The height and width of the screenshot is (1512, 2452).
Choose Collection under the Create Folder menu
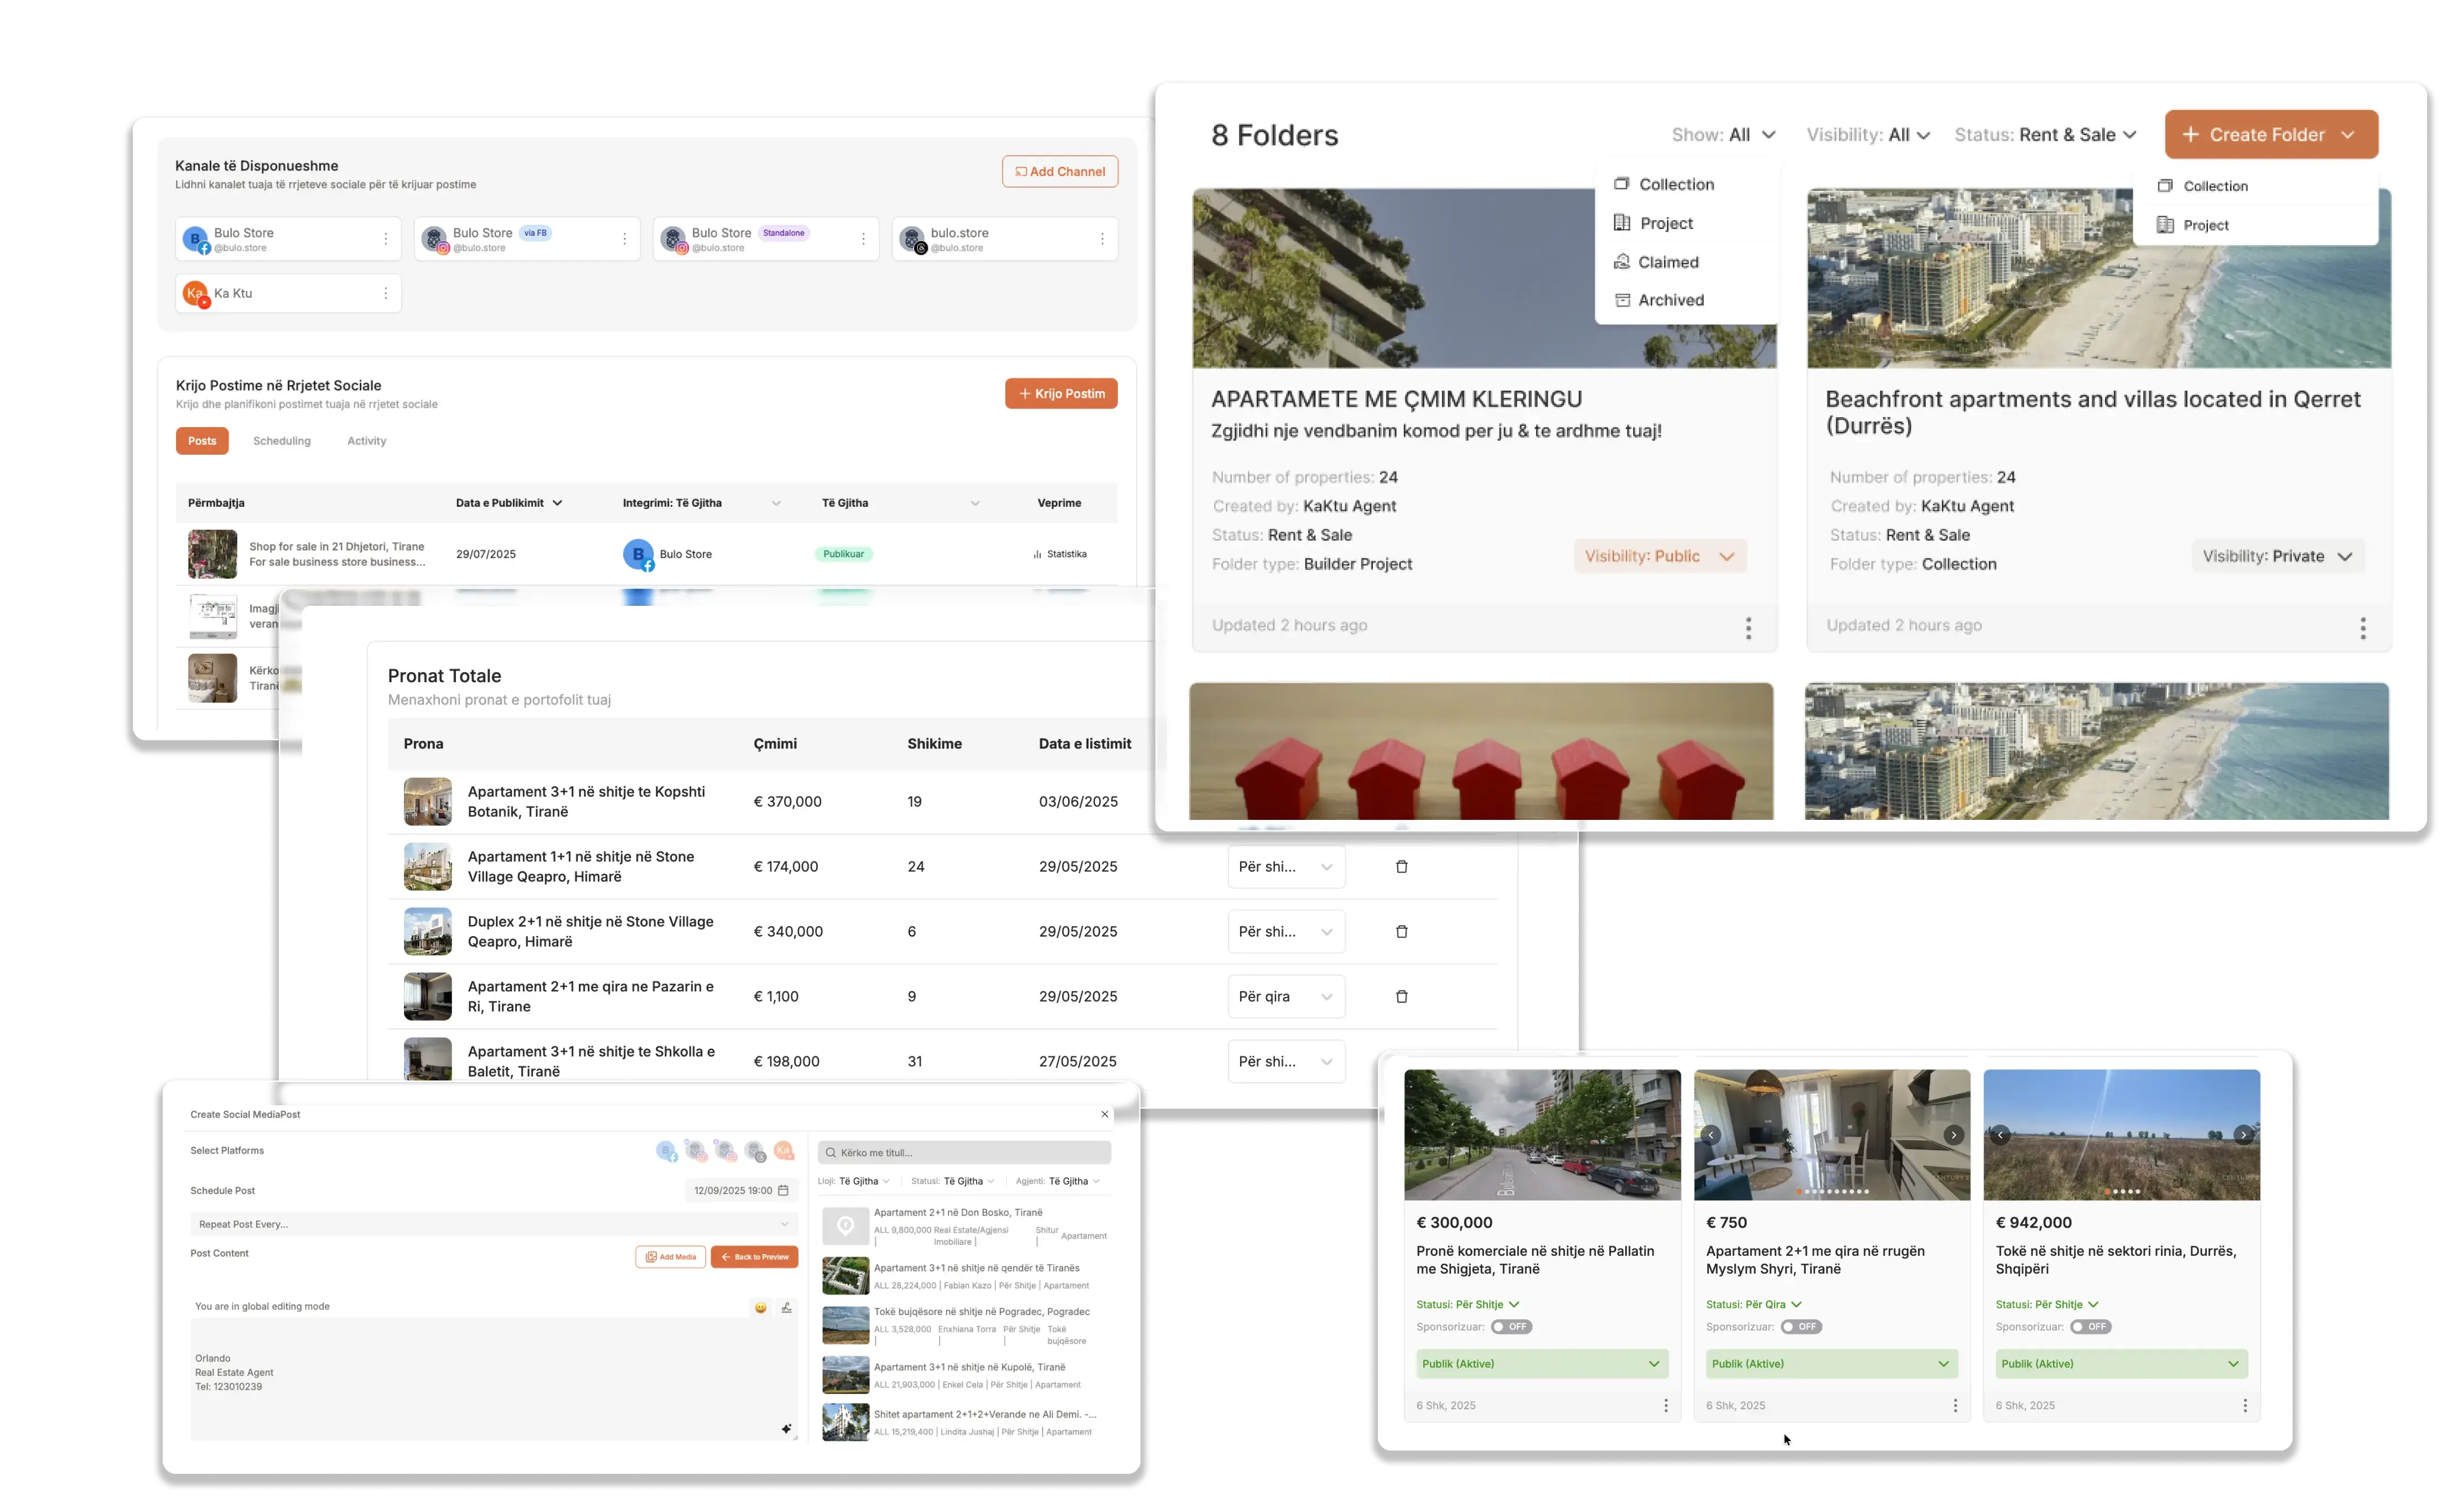pyautogui.click(x=2203, y=186)
